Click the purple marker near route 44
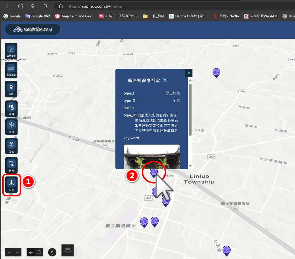This screenshot has height=259, width=295. tap(216, 73)
